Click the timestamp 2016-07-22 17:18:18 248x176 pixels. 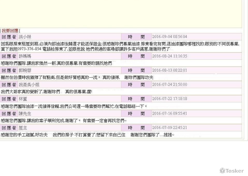(x=169, y=99)
